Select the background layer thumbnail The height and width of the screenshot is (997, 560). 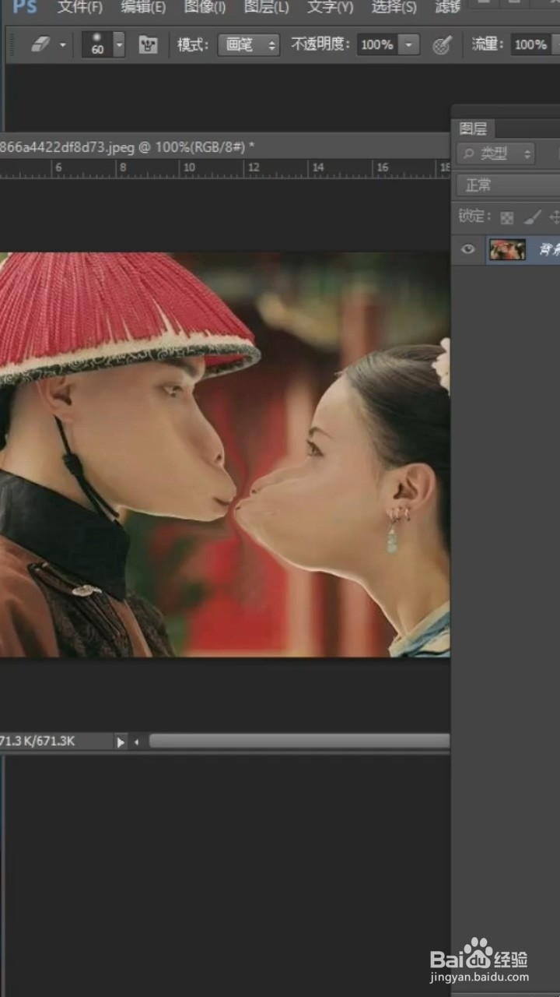(507, 249)
